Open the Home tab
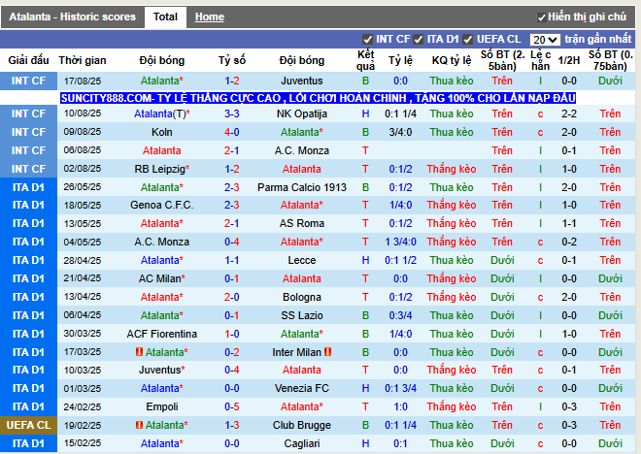Screen dimensions: 641x454 point(210,16)
